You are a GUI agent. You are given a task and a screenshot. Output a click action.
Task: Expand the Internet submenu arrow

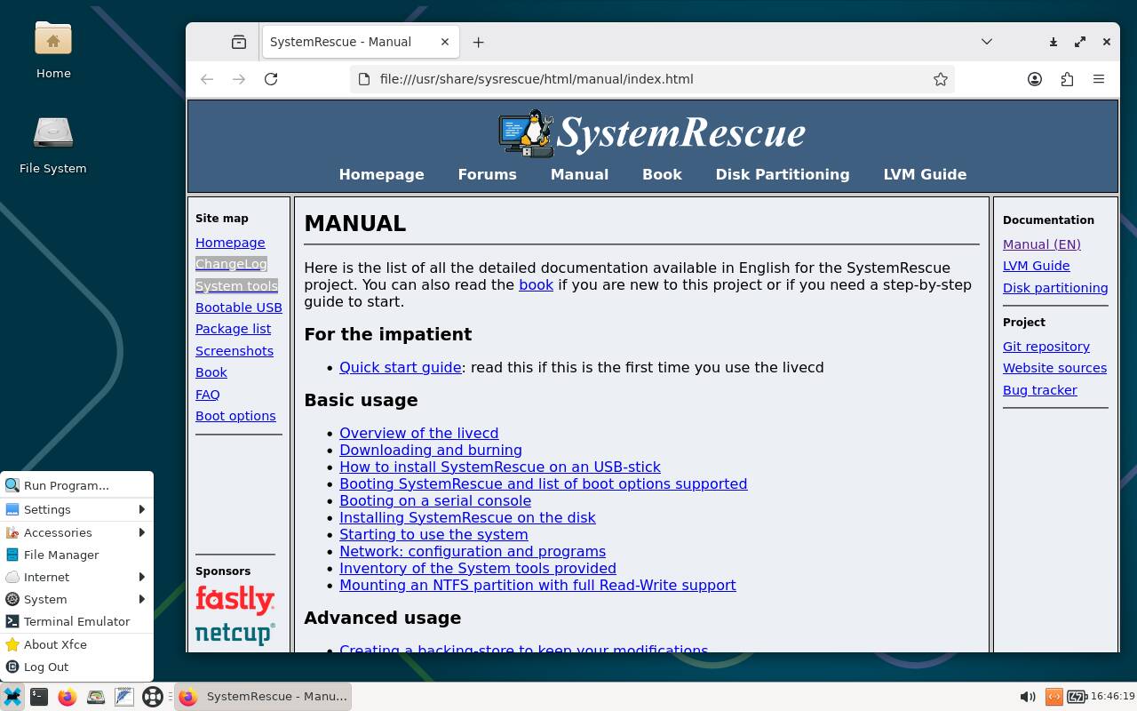(142, 577)
